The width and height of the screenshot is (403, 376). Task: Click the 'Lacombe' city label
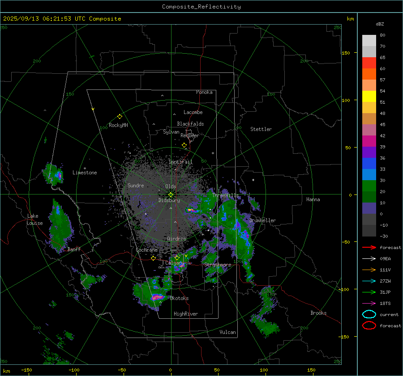pos(193,112)
